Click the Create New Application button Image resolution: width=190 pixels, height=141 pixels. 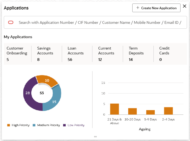pyautogui.click(x=156, y=8)
